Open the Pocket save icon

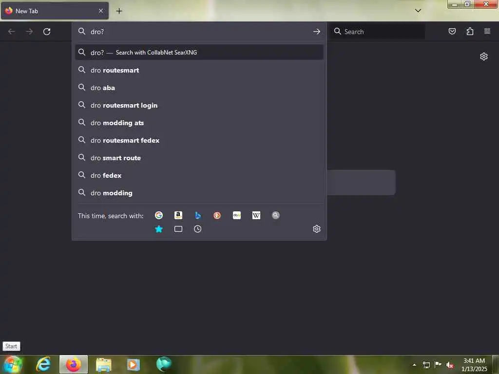[x=452, y=31]
